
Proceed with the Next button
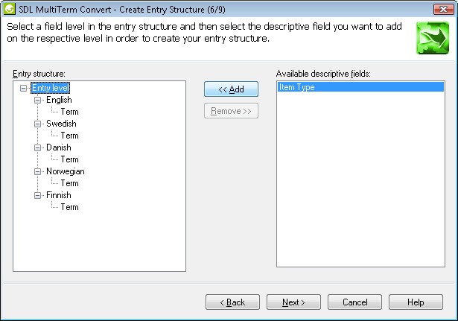pyautogui.click(x=293, y=302)
